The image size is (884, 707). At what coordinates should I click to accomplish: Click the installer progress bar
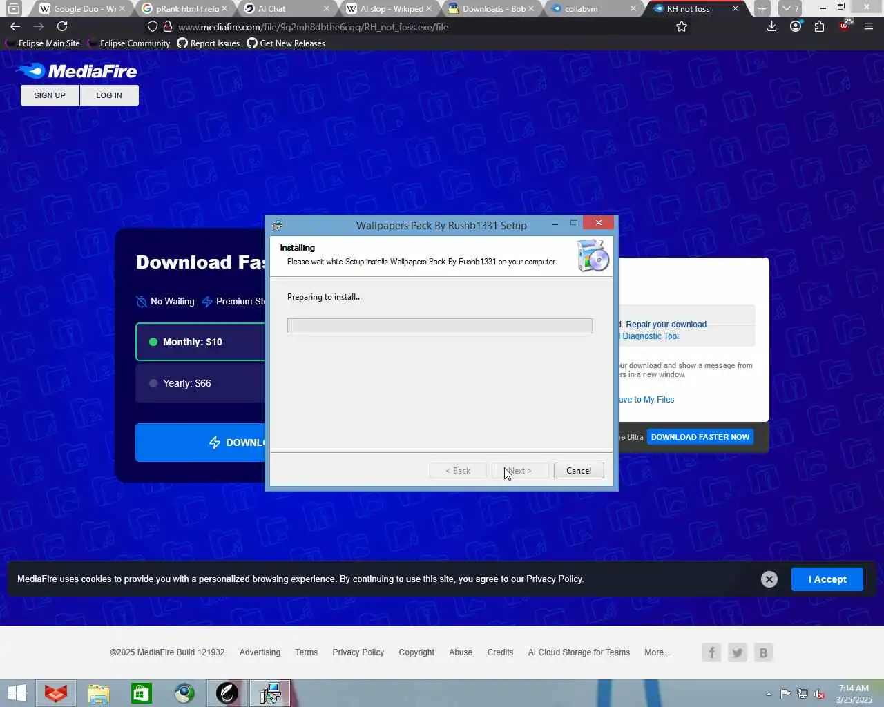(x=440, y=326)
